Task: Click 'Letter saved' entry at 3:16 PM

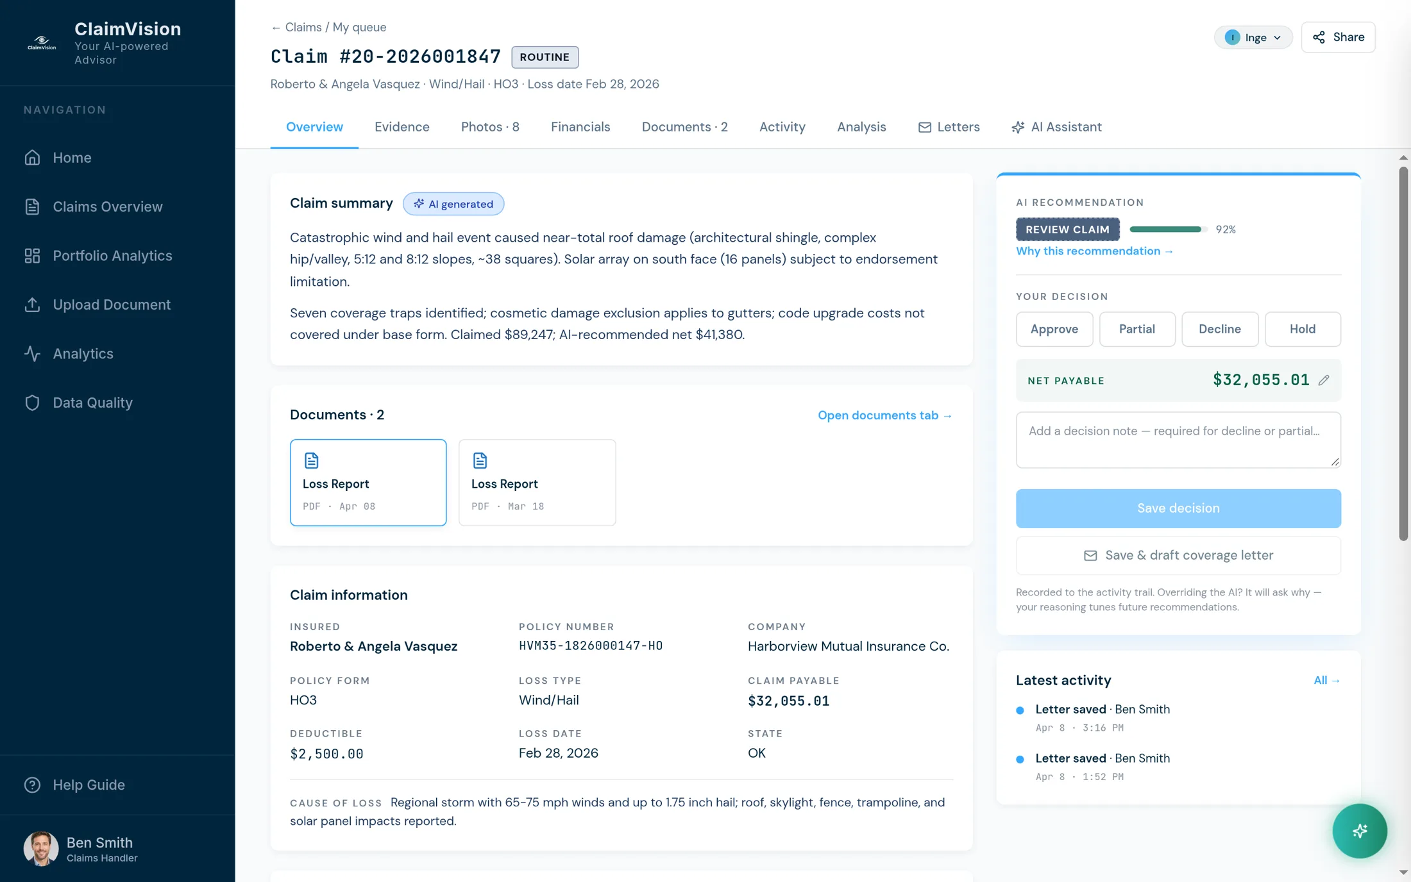Action: coord(1178,718)
